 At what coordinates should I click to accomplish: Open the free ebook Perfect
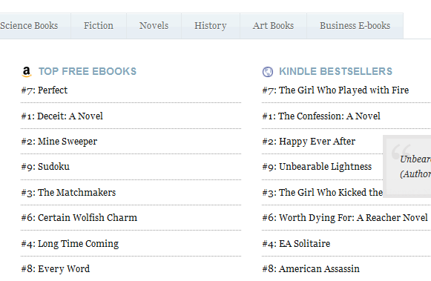(x=45, y=90)
